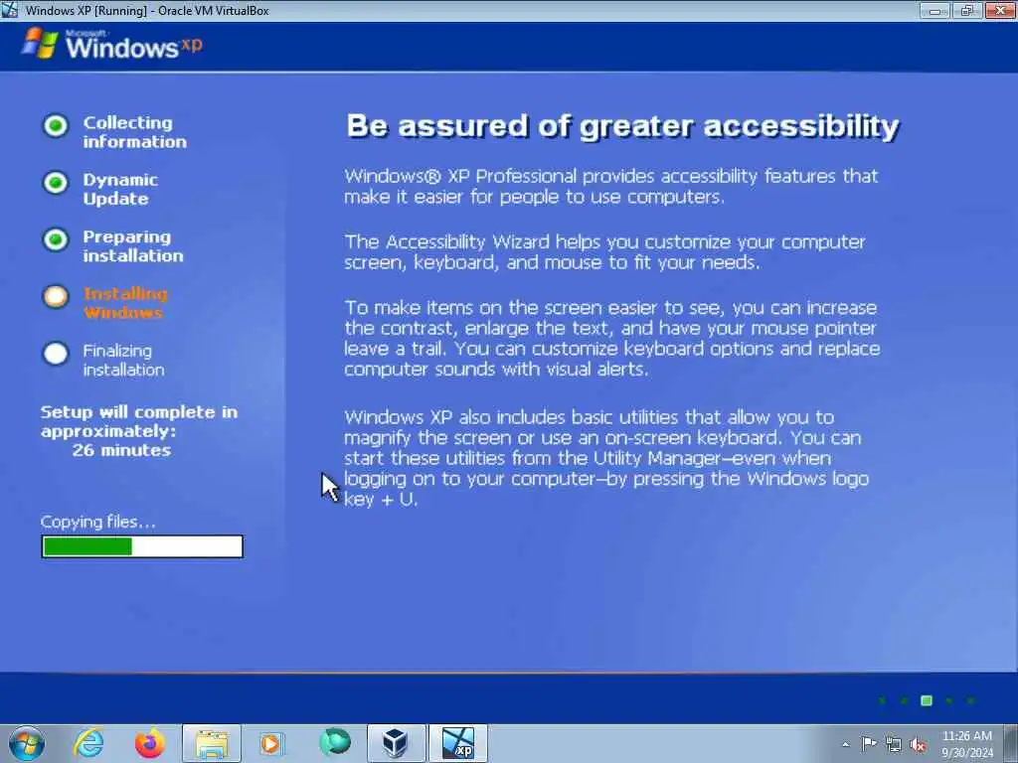Launch Internet Explorer from the taskbar

(x=88, y=743)
